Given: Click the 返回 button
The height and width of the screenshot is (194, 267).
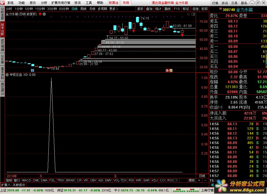Looking at the screenshot, I should (204, 9).
